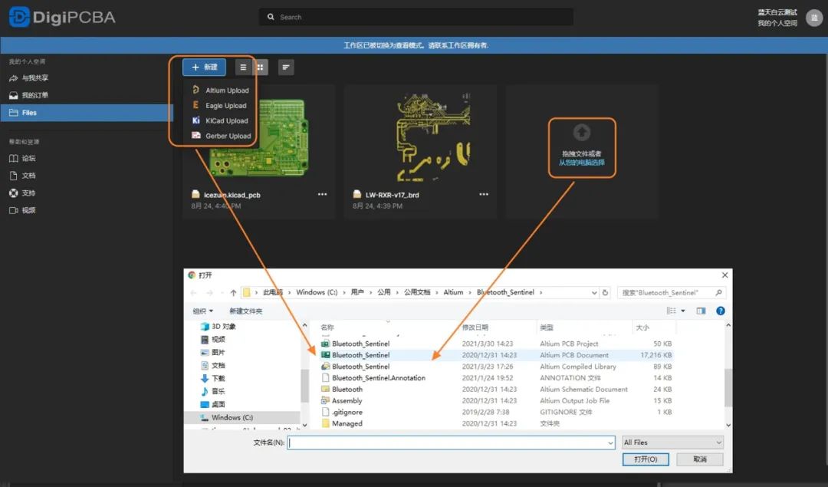Expand the 文件名 combo box dropdown
Image resolution: width=828 pixels, height=487 pixels.
pyautogui.click(x=610, y=443)
